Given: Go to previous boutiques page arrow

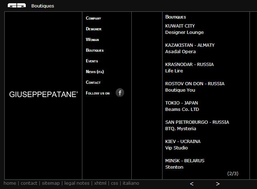Looking at the screenshot, I should pyautogui.click(x=191, y=184).
